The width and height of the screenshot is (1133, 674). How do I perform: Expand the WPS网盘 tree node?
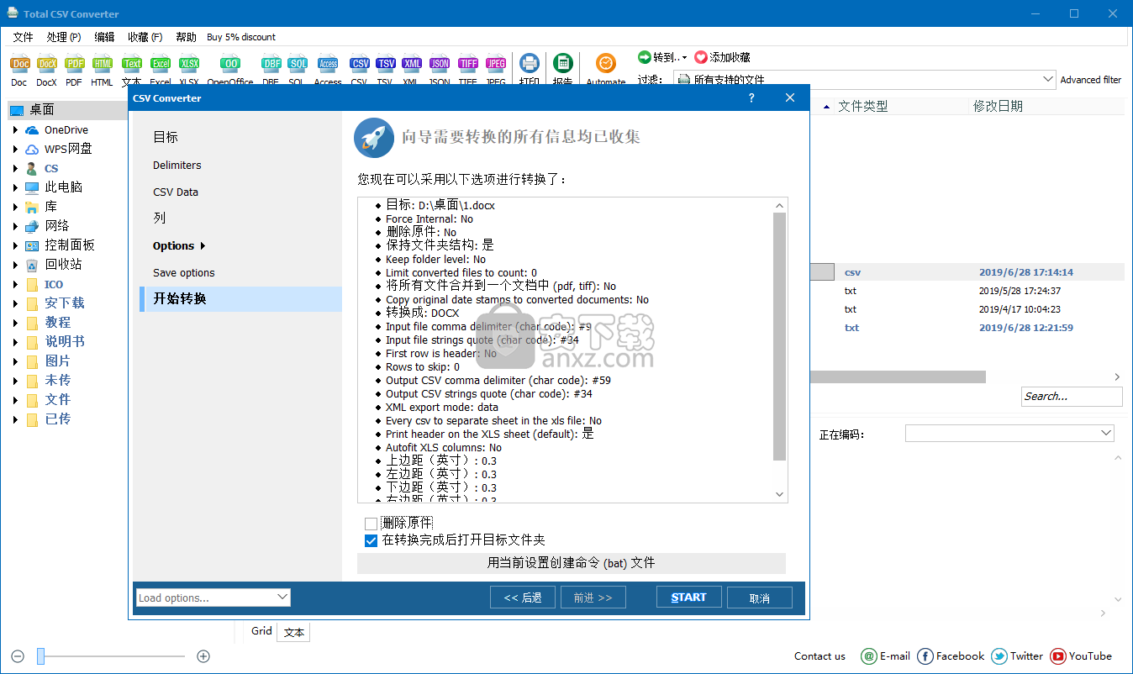click(x=15, y=150)
